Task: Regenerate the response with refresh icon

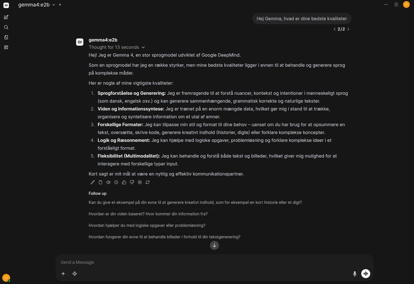Action: coord(147,182)
